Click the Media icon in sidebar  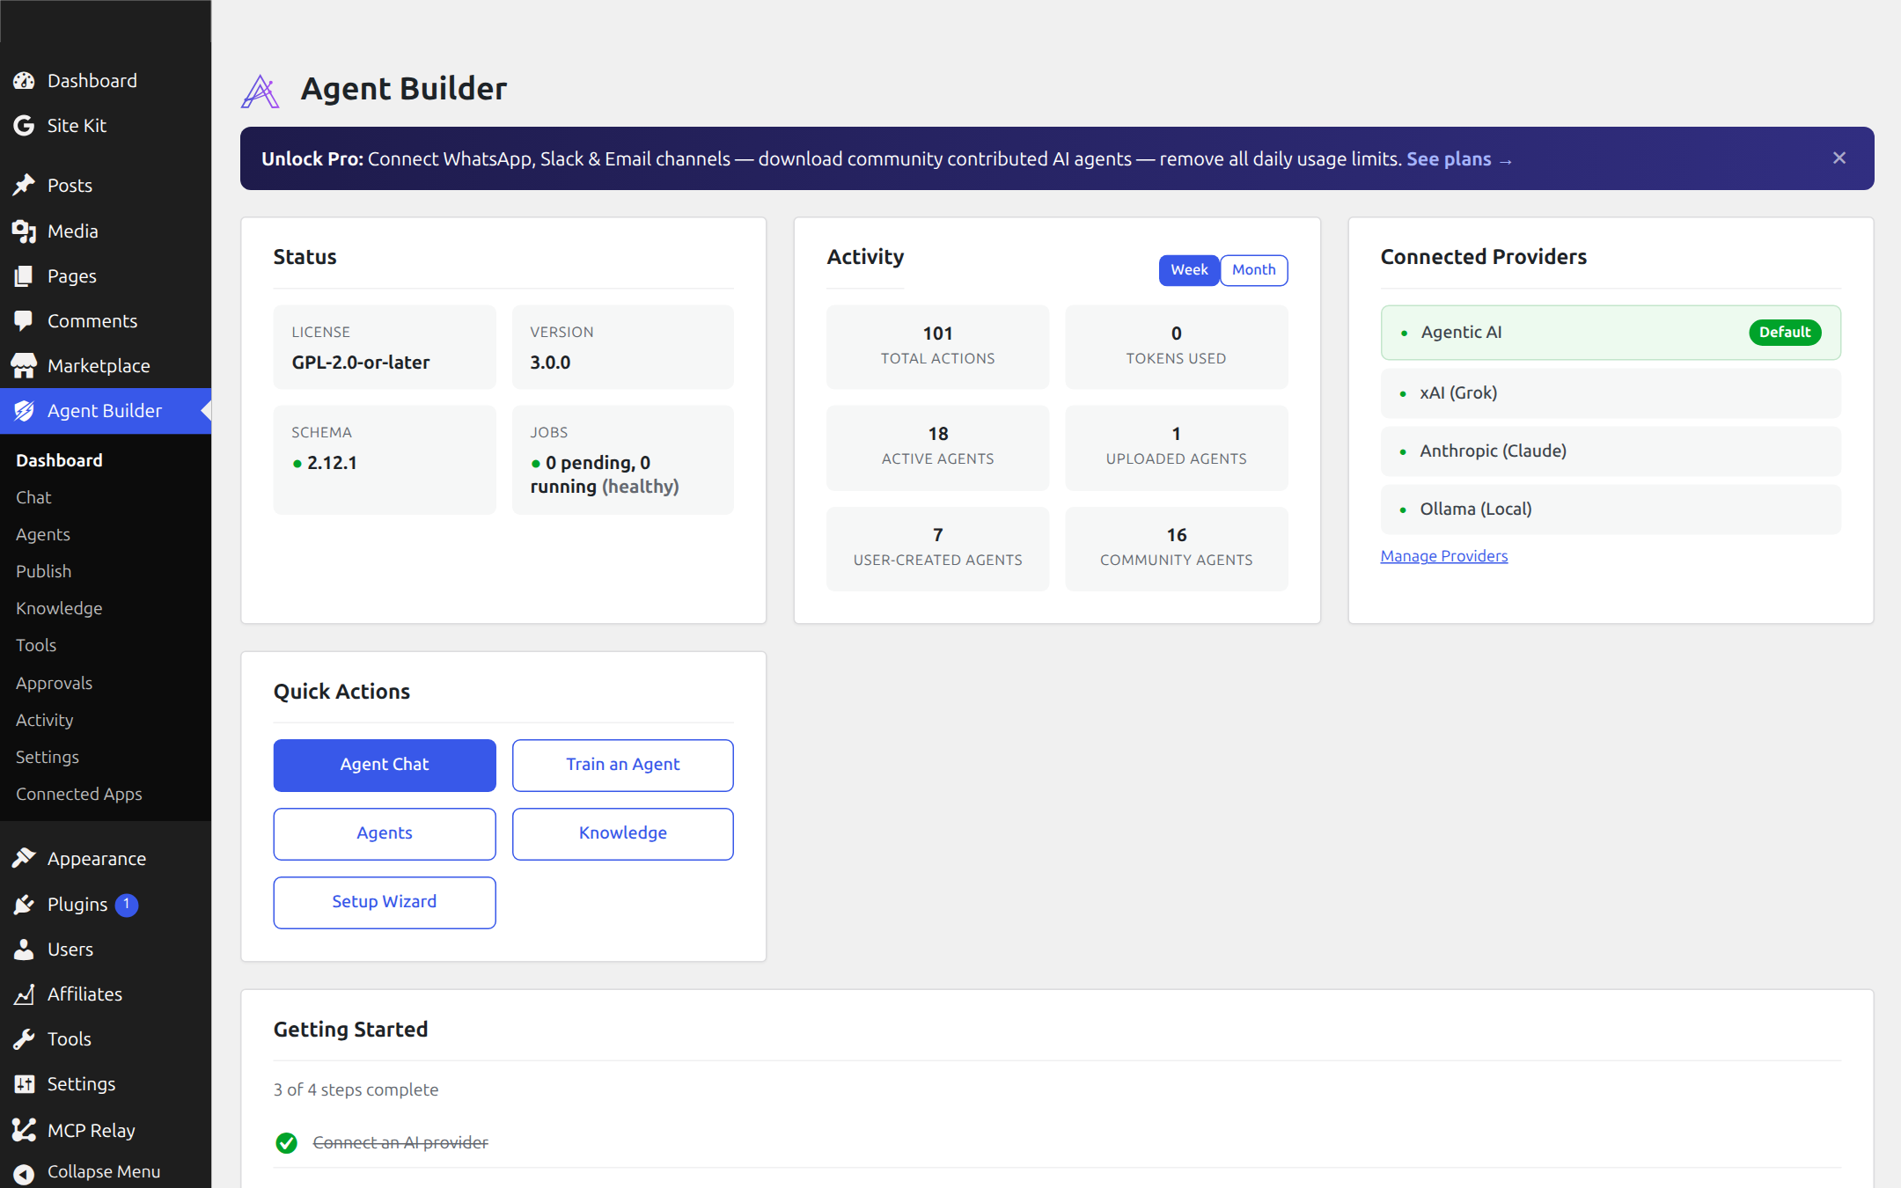point(24,231)
